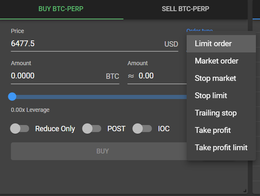The height and width of the screenshot is (196, 260).
Task: Click the leverage slider handle
Action: pos(12,97)
